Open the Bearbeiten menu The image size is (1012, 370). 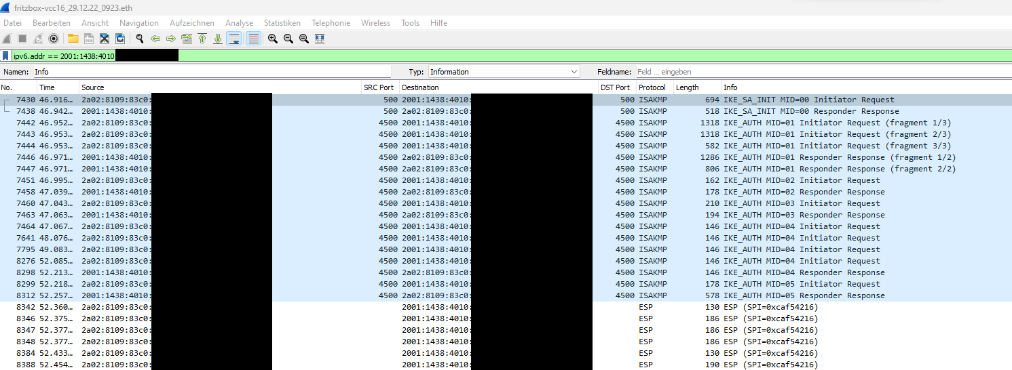pyautogui.click(x=52, y=23)
